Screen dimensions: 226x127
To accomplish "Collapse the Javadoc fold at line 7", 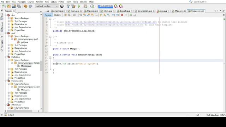I will [50, 37].
